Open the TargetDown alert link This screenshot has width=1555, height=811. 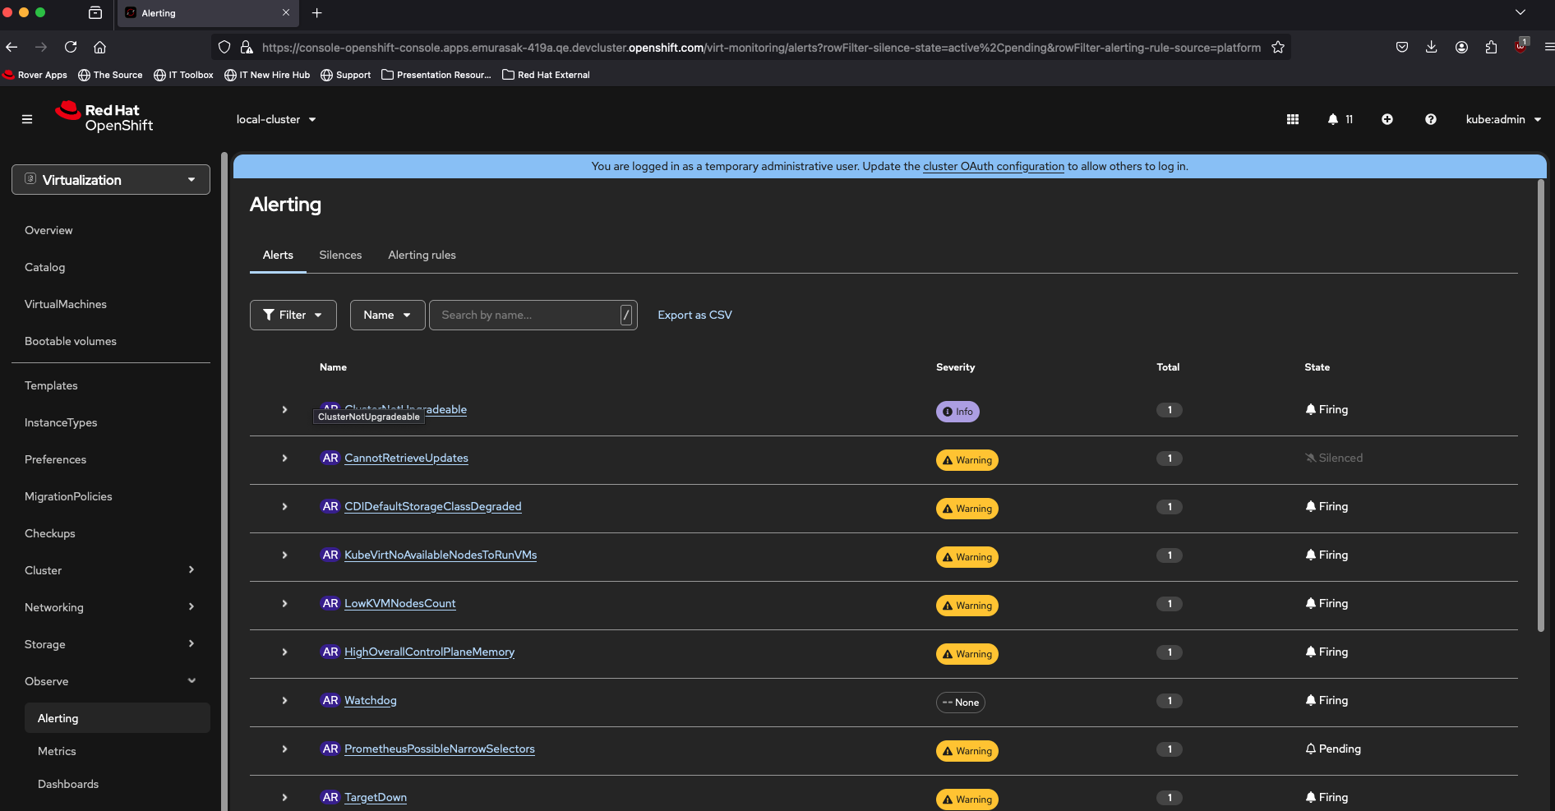[376, 797]
